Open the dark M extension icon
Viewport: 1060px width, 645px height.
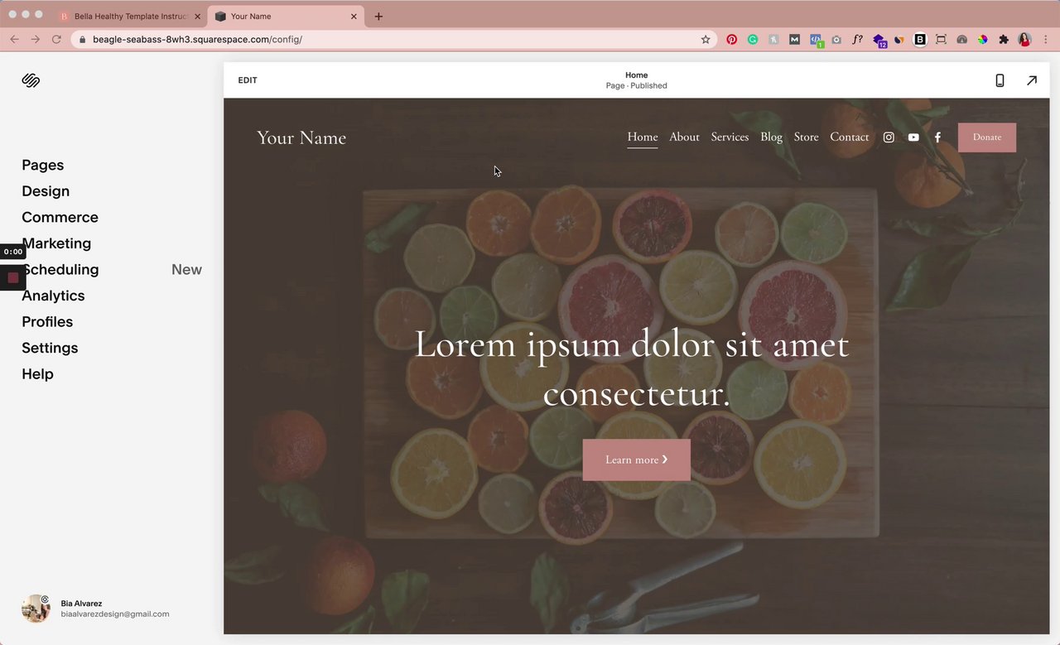(x=794, y=39)
